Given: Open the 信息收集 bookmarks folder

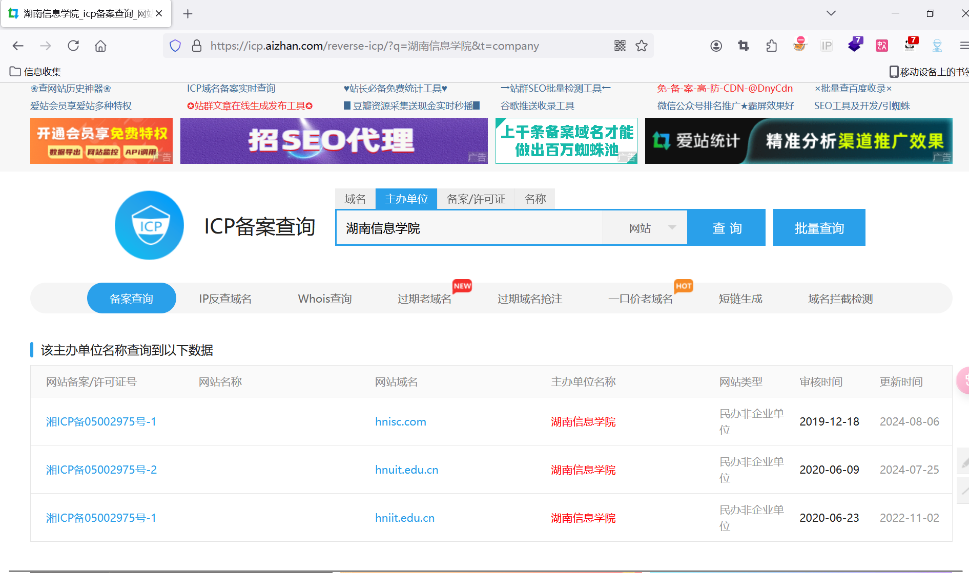Looking at the screenshot, I should 36,72.
